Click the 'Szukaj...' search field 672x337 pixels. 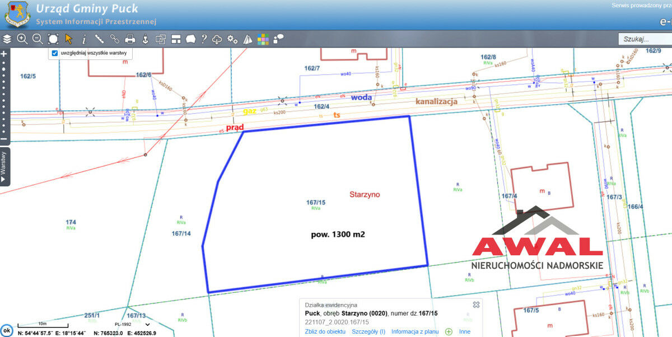click(x=644, y=39)
